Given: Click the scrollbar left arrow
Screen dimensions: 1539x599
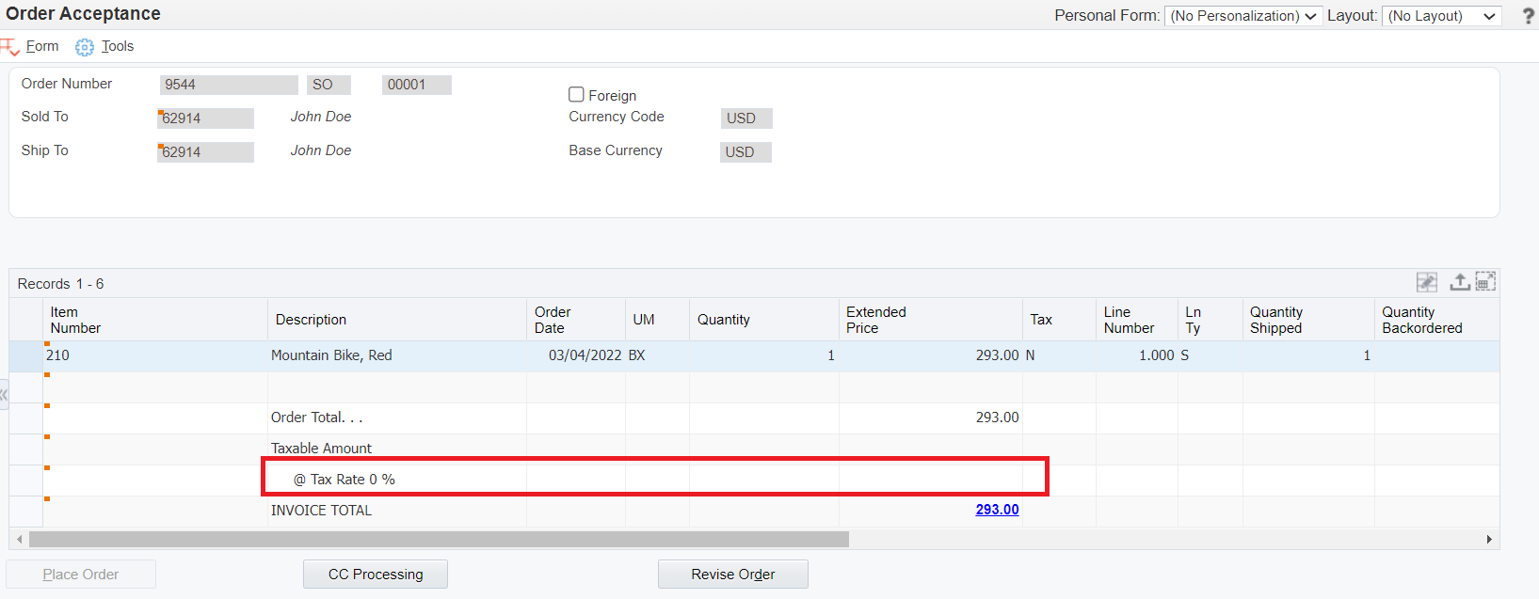Looking at the screenshot, I should coord(20,540).
